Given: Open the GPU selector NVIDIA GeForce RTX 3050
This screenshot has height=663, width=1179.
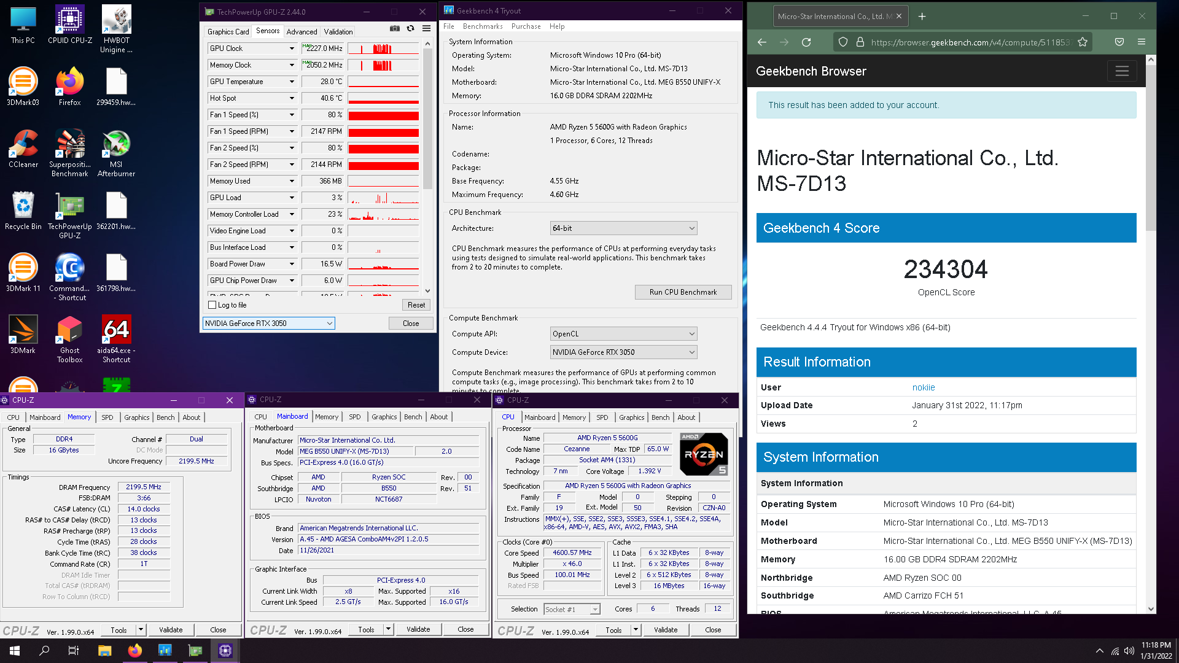Looking at the screenshot, I should (268, 324).
